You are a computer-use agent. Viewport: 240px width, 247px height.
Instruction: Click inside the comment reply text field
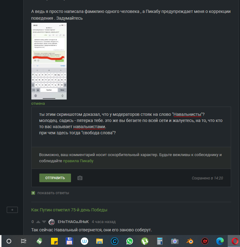pos(131,127)
